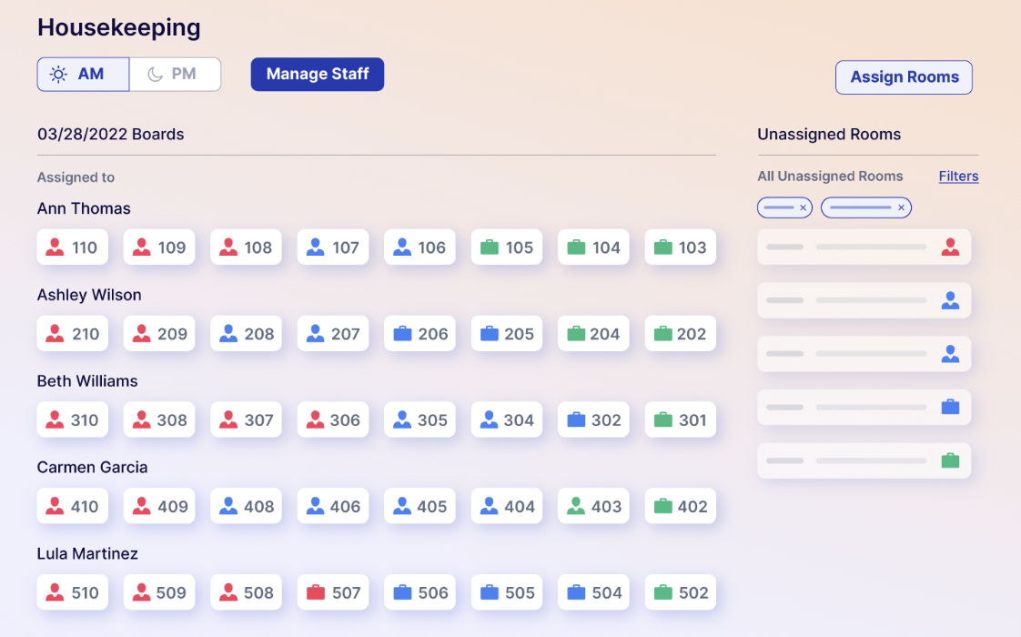This screenshot has height=637, width=1021.
Task: Select room 310 chip
Action: pyautogui.click(x=72, y=420)
